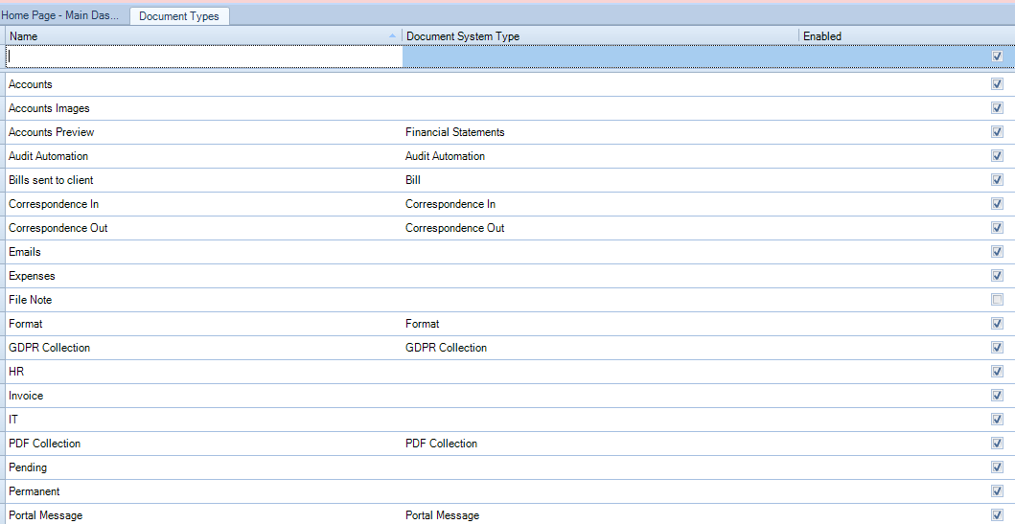Select the File Note row
1015x524 pixels.
(x=510, y=300)
